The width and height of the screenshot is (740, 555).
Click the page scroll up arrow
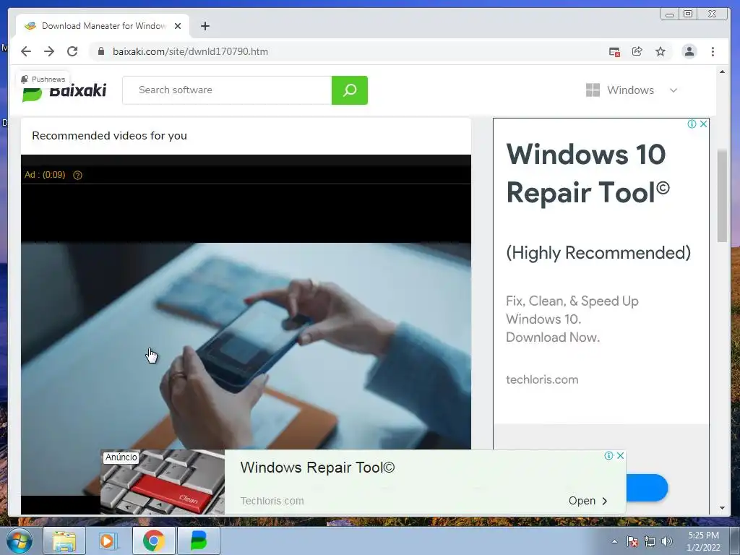722,72
